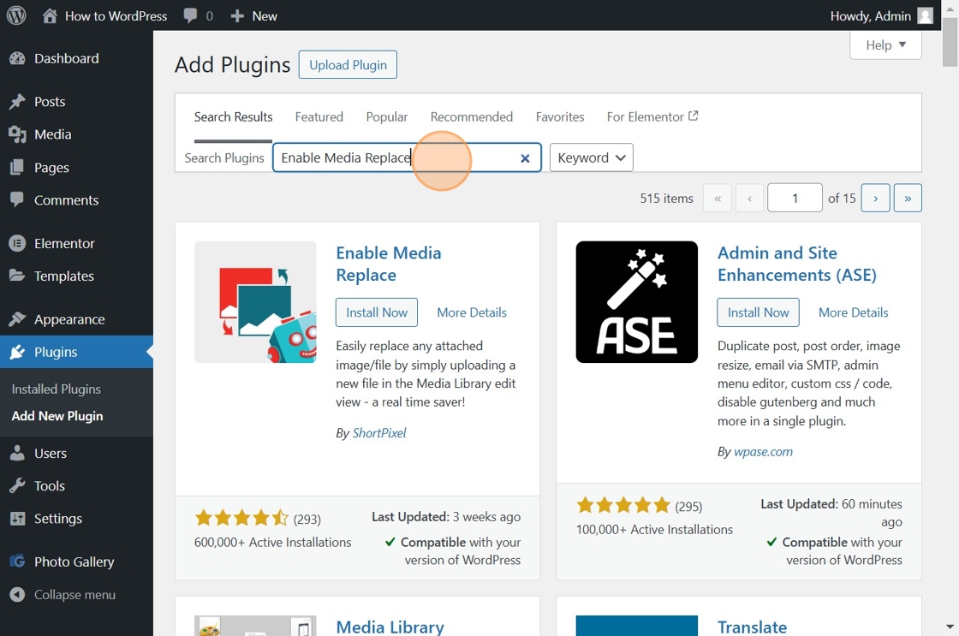Image resolution: width=959 pixels, height=636 pixels.
Task: Install Admin and Site Enhancements now
Action: tap(759, 312)
